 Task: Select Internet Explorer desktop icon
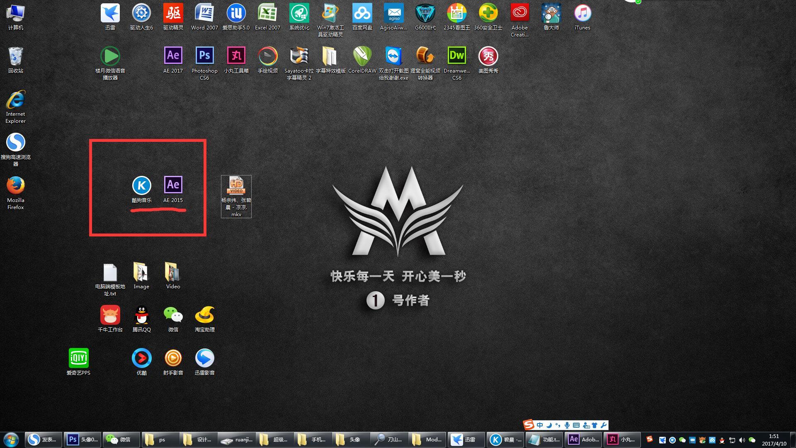pos(15,107)
